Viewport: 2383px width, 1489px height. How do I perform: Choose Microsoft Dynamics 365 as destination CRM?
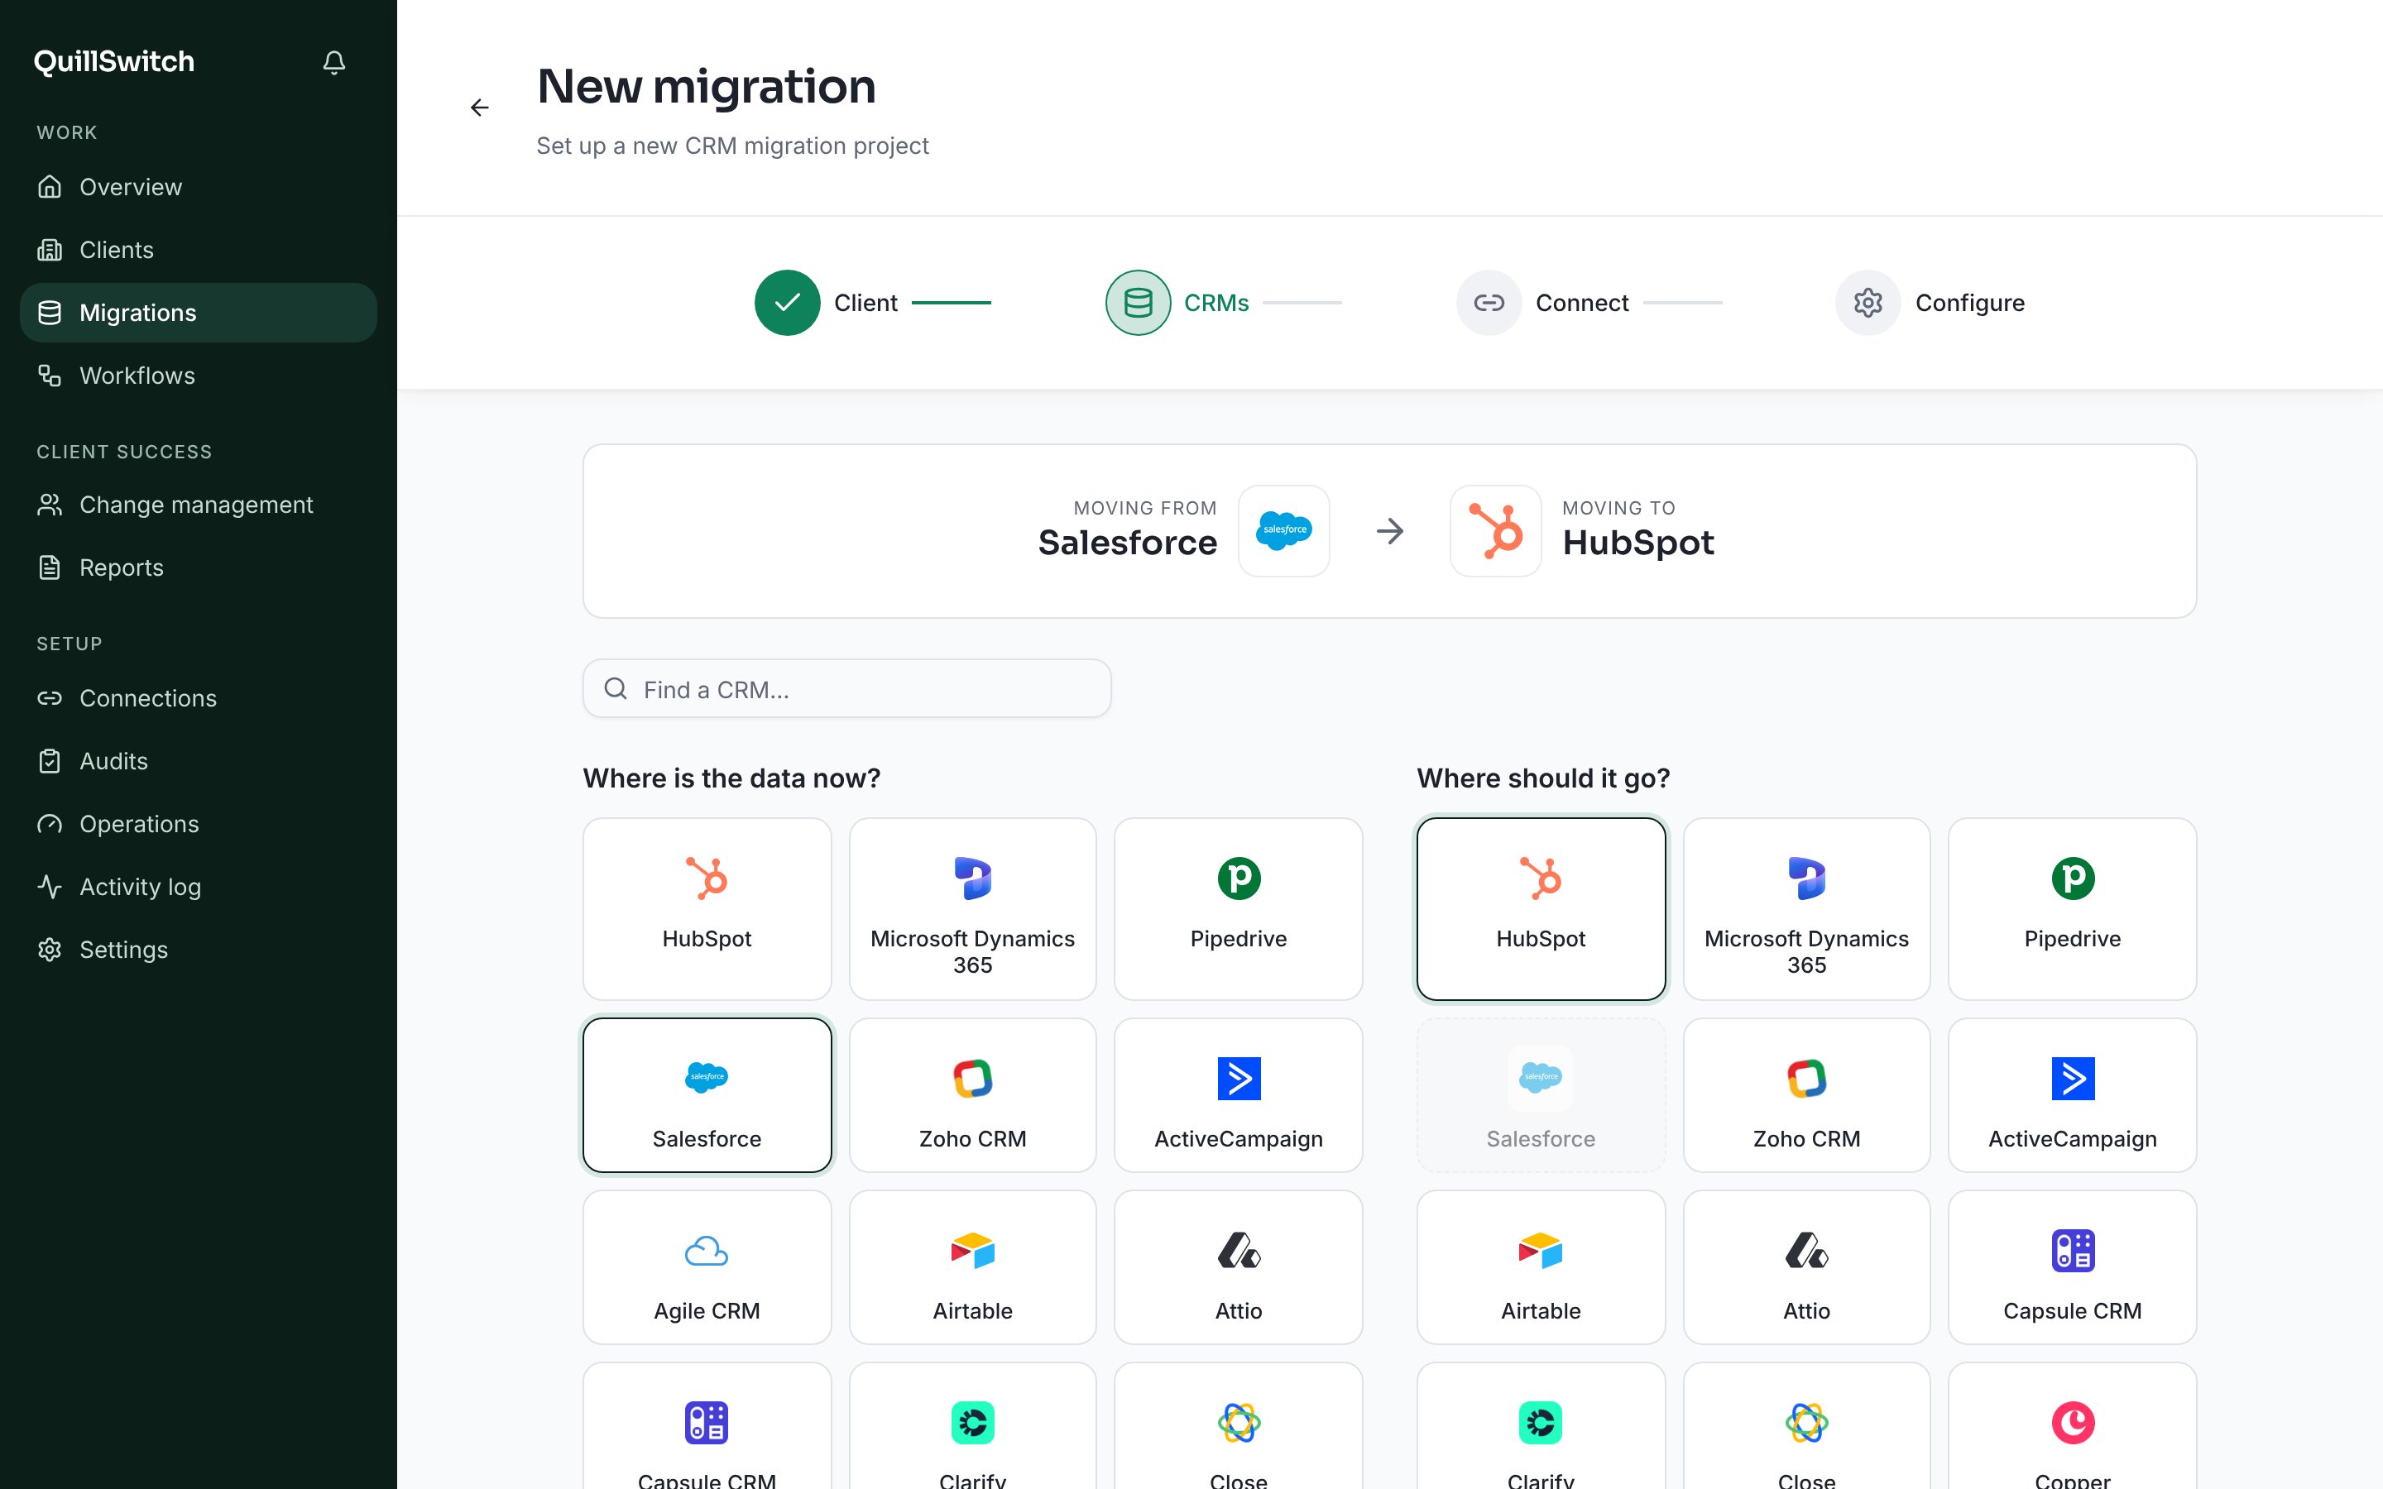tap(1807, 909)
